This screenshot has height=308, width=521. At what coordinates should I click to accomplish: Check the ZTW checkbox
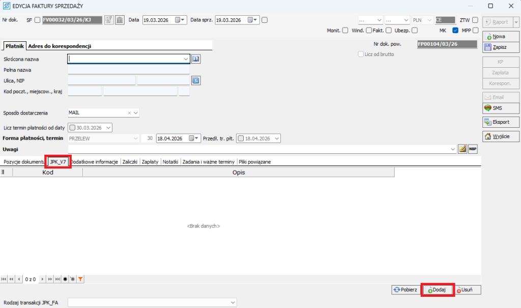pos(475,20)
